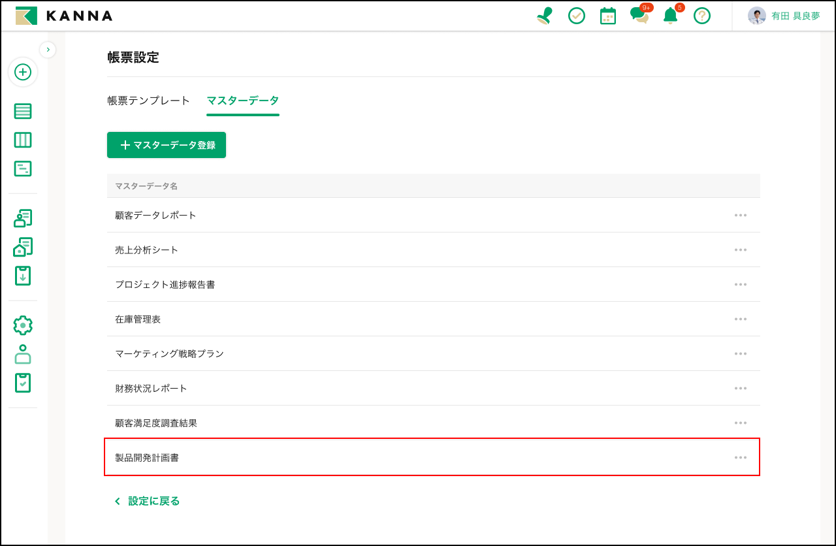
Task: Open the person icon in sidebar
Action: click(23, 354)
